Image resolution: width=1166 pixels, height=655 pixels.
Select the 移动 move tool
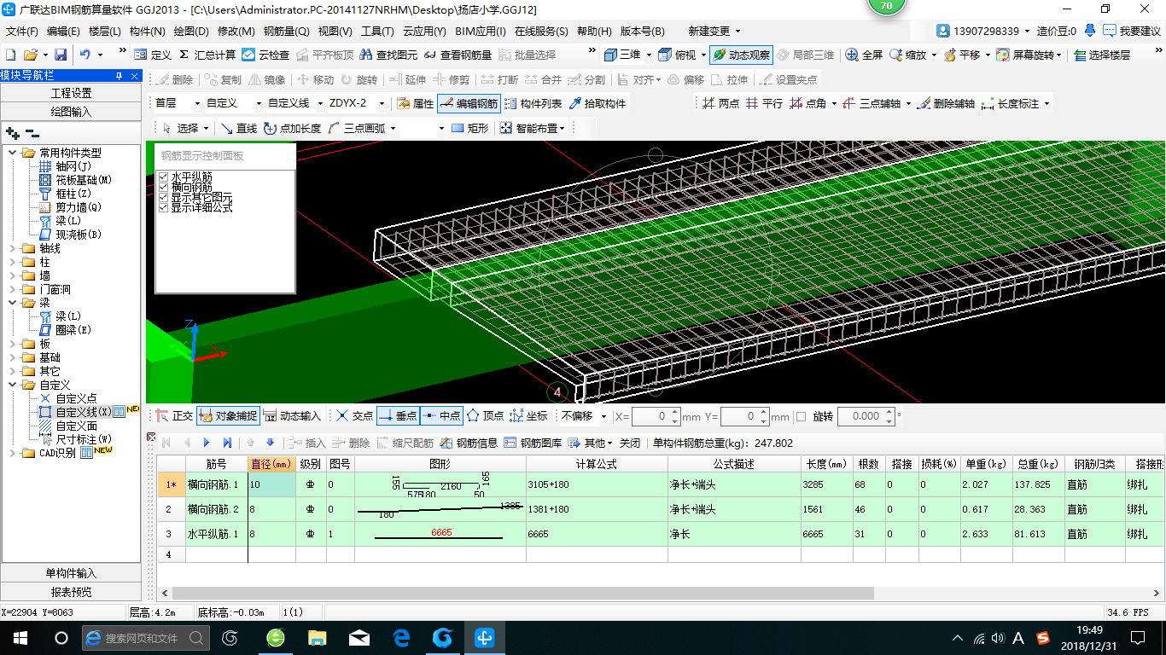[316, 79]
